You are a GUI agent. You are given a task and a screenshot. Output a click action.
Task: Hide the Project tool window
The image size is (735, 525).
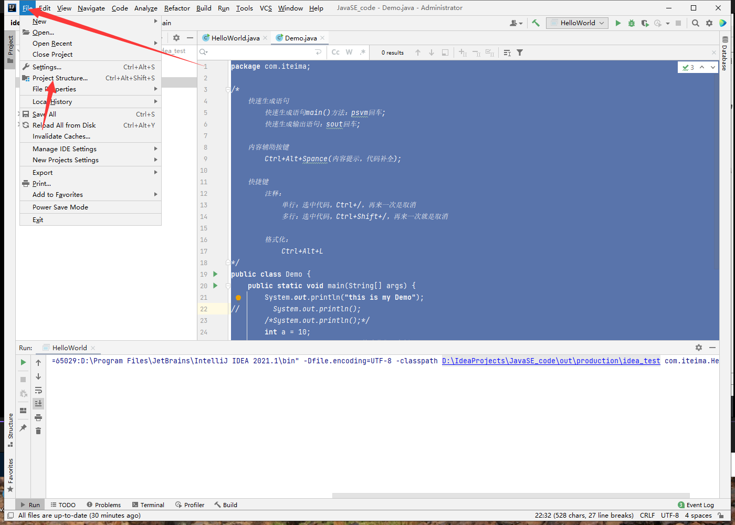pyautogui.click(x=190, y=38)
